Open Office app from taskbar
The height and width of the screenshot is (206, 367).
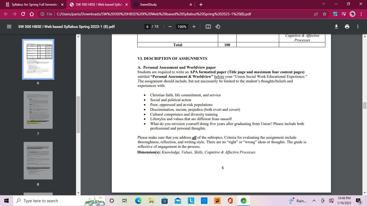pyautogui.click(x=230, y=201)
